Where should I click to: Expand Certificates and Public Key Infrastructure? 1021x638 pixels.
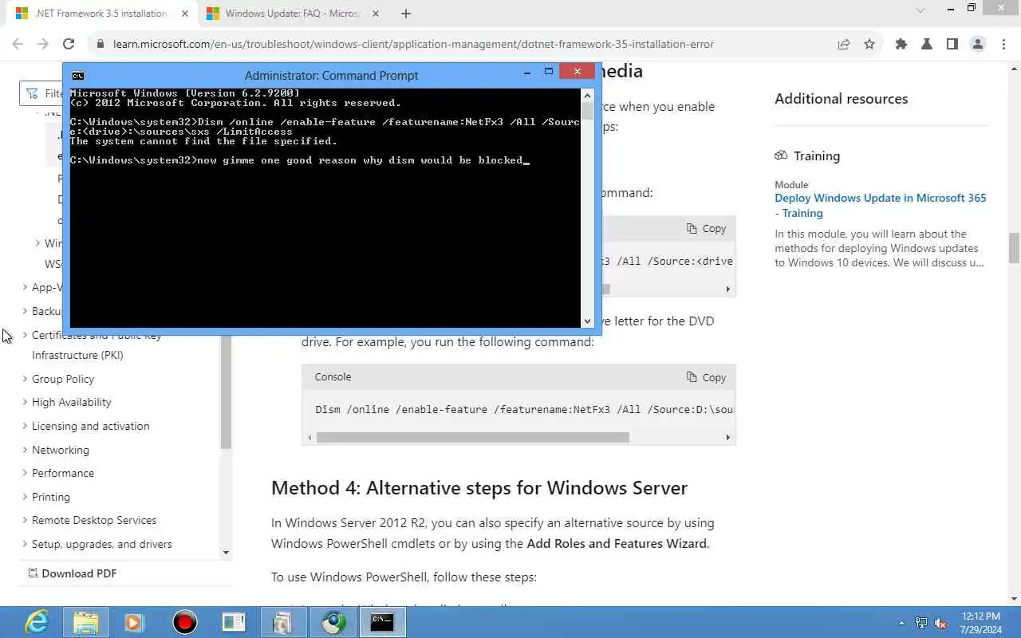(x=96, y=345)
